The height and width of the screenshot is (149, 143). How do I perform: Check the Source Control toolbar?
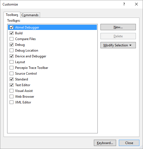point(12,74)
